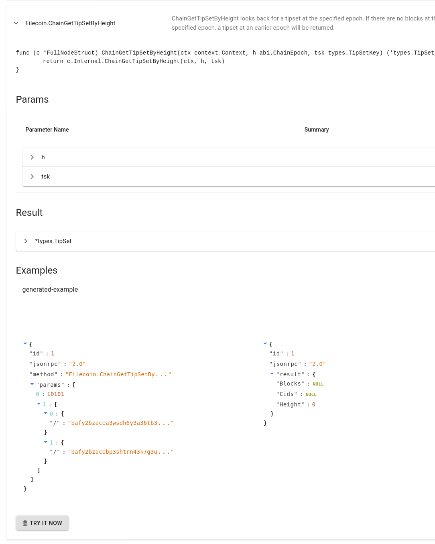Screen dimensions: 435x544
Task: Collapse the result object in the response
Action: click(x=272, y=374)
